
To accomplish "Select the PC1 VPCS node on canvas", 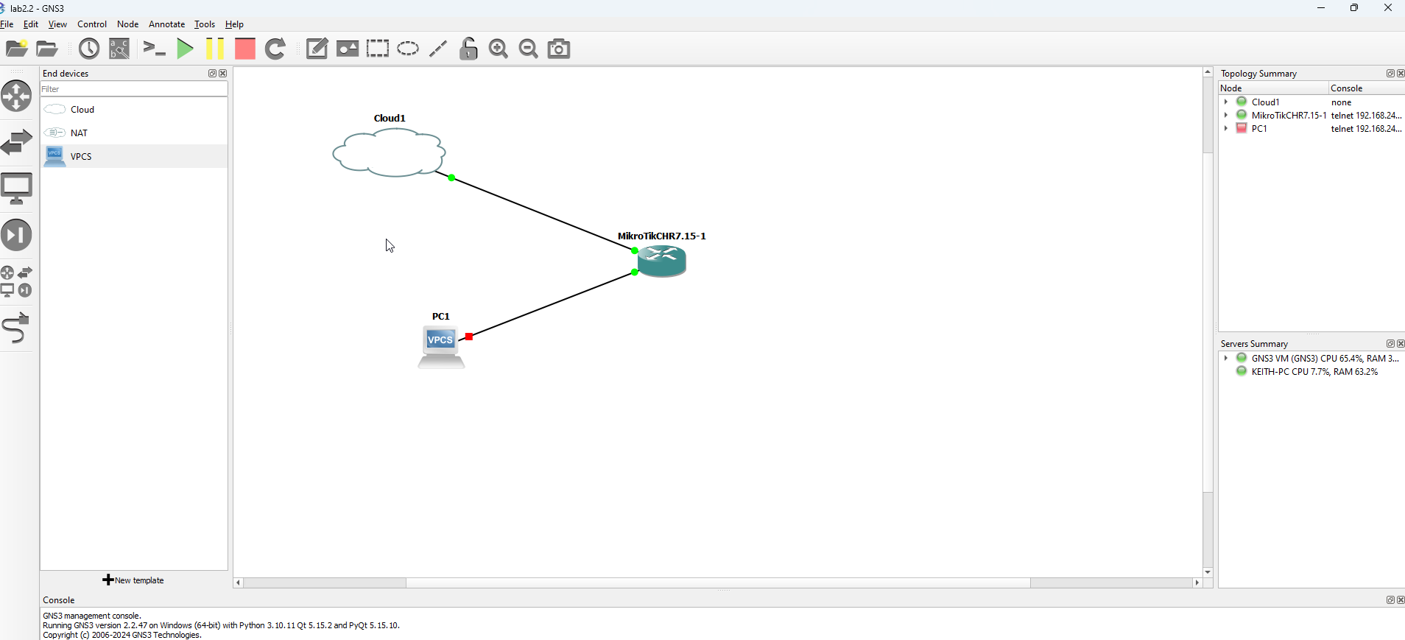I will pos(441,347).
